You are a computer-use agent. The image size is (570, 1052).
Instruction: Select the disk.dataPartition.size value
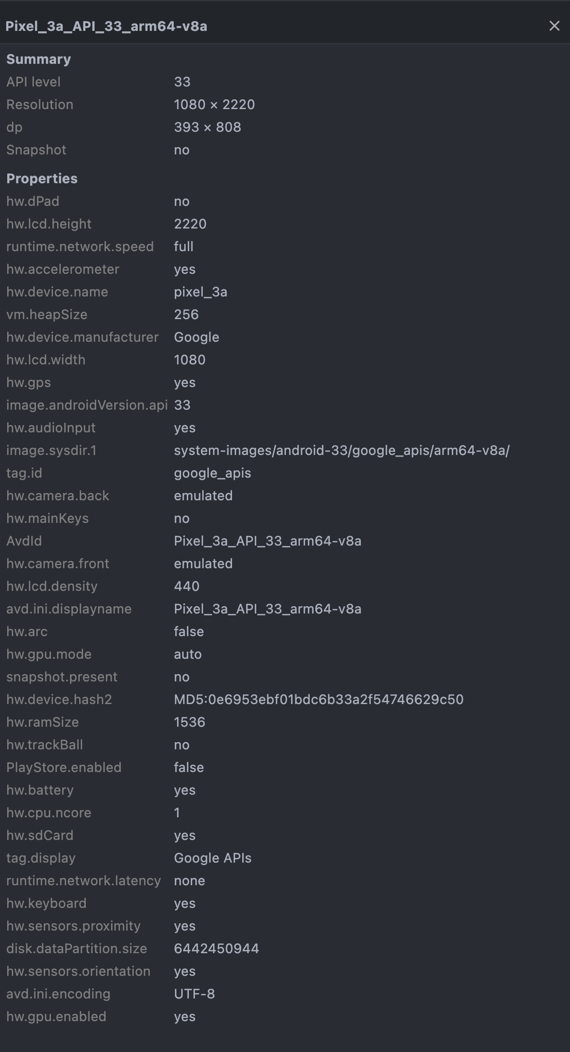click(217, 948)
